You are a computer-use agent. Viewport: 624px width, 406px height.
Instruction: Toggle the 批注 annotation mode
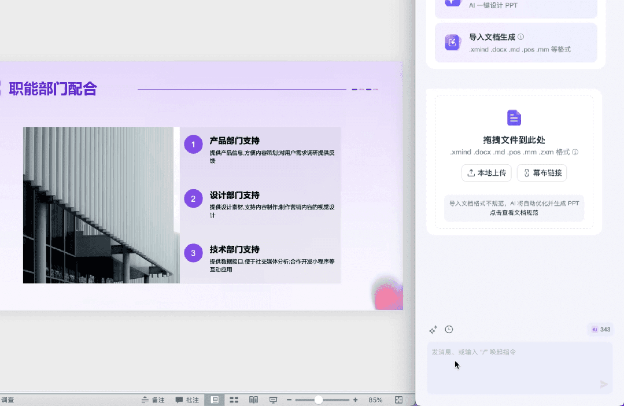click(187, 399)
